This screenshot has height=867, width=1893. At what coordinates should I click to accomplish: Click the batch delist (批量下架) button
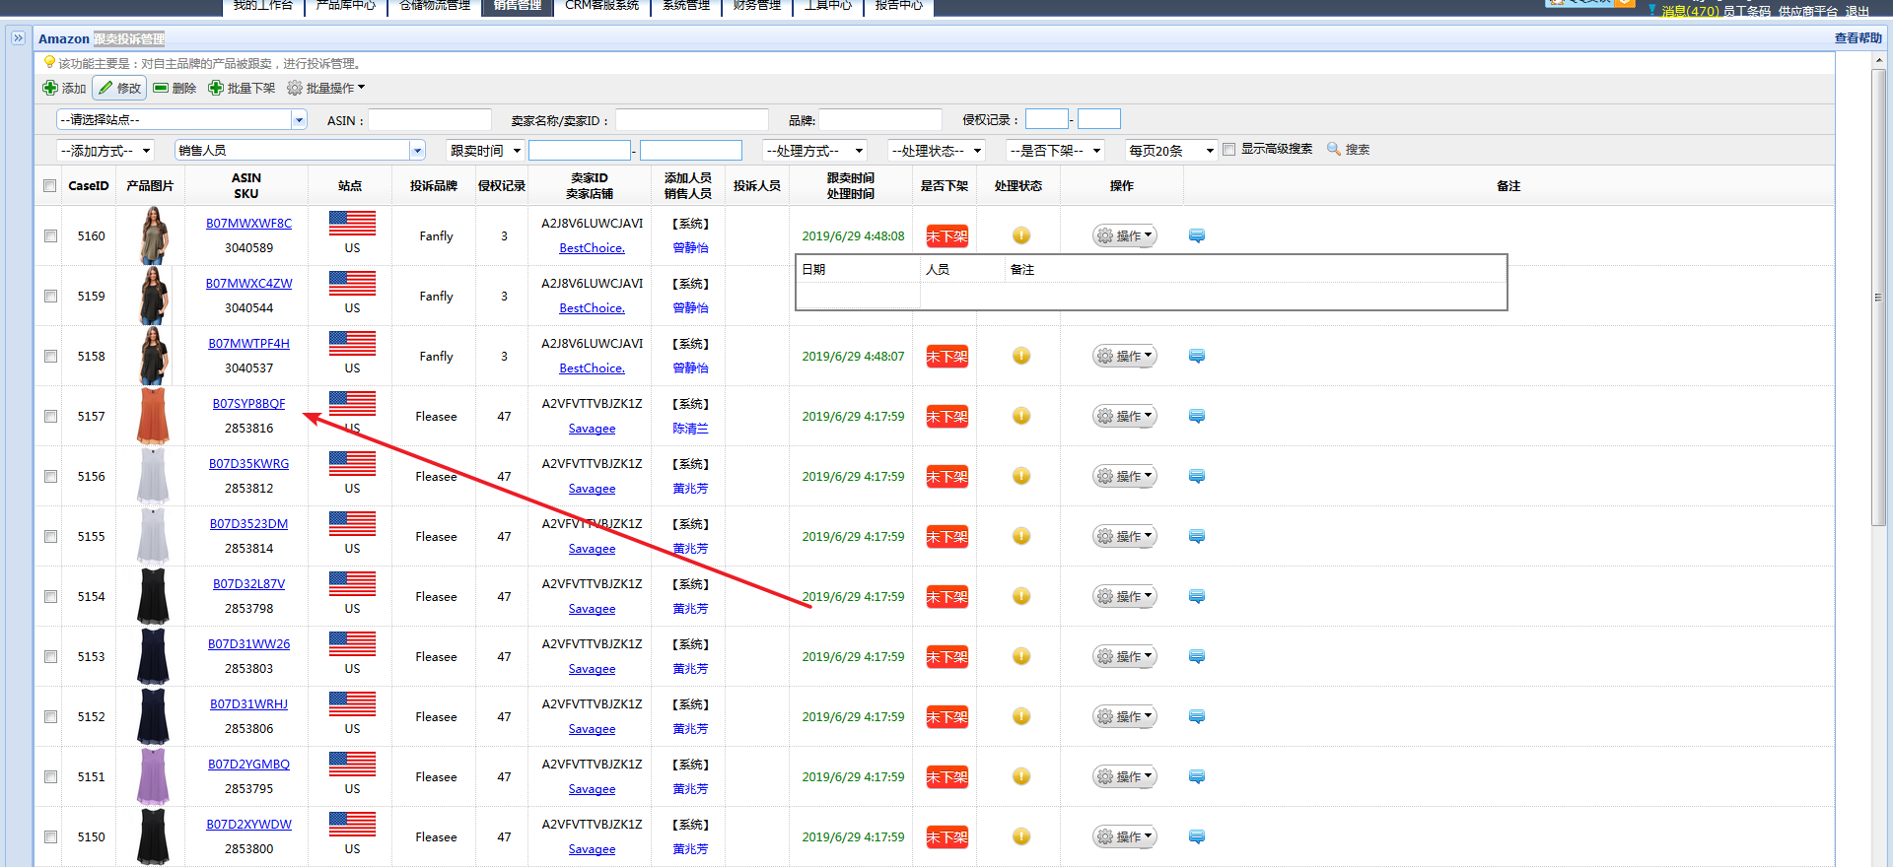242,88
